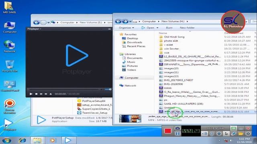Launch Internet Explorer from the taskbar
Image resolution: width=257 pixels, height=144 pixels.
[22, 140]
